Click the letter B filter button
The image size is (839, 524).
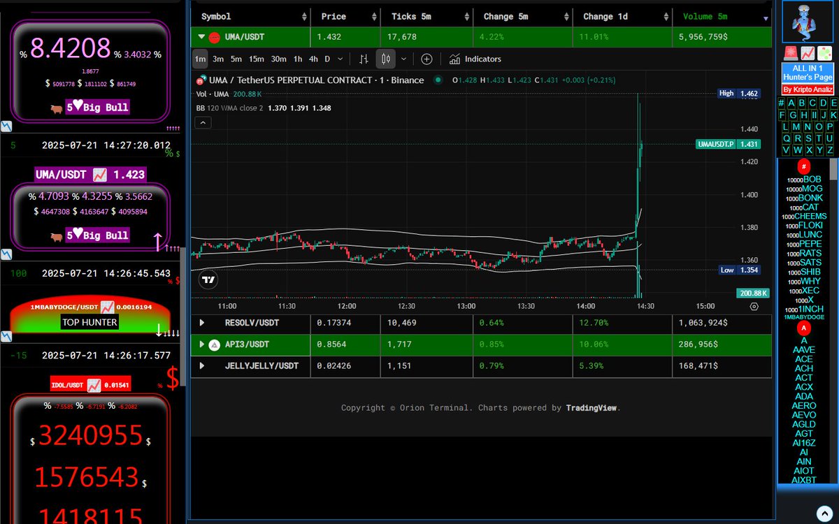(803, 103)
